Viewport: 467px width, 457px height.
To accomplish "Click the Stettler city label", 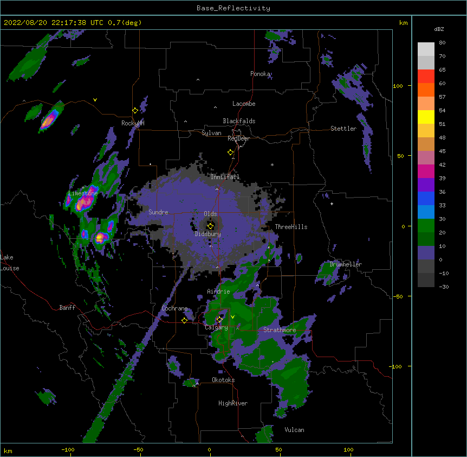I will coord(343,129).
